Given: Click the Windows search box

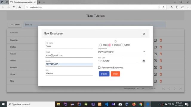Looking at the screenshot, I should pos(31,104).
